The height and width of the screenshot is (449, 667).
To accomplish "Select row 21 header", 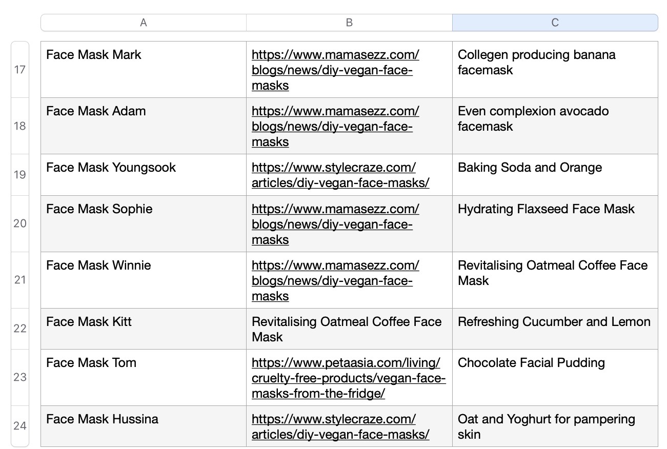I will point(20,280).
